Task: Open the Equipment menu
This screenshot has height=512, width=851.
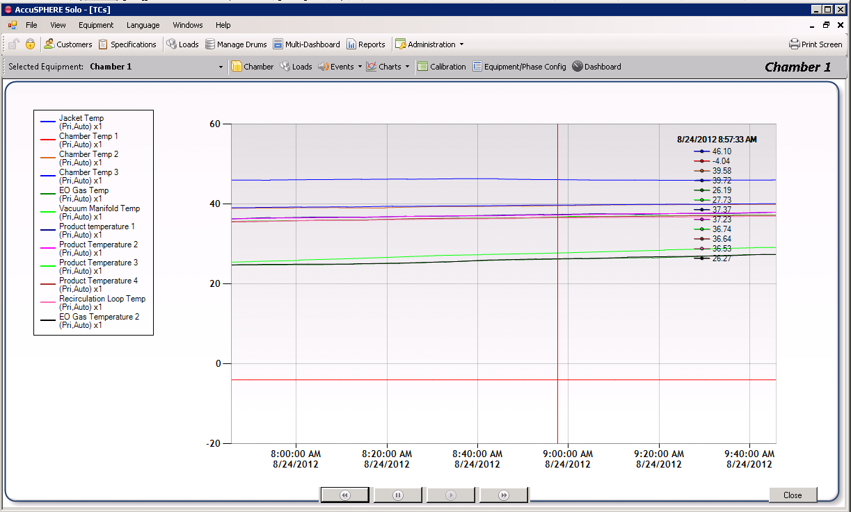Action: (96, 25)
